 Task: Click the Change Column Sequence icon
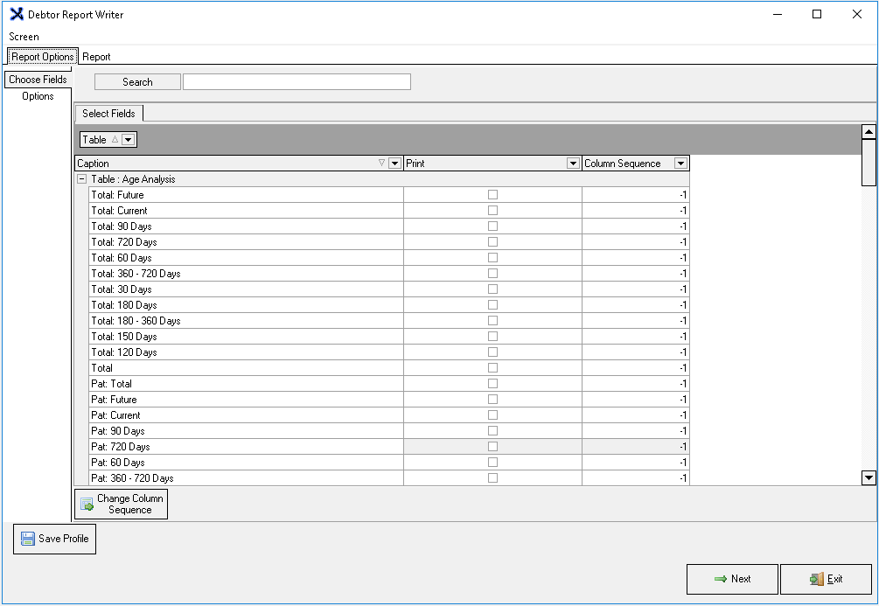coord(87,504)
